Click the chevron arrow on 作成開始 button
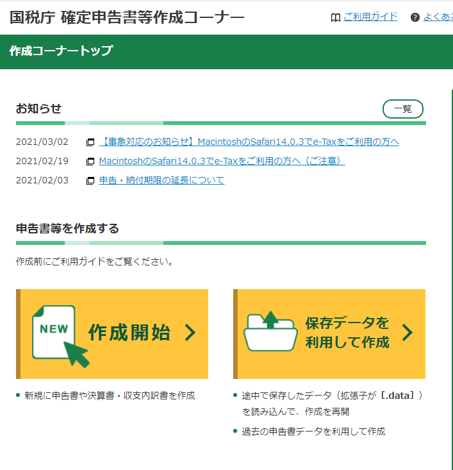The height and width of the screenshot is (470, 453). tap(190, 332)
